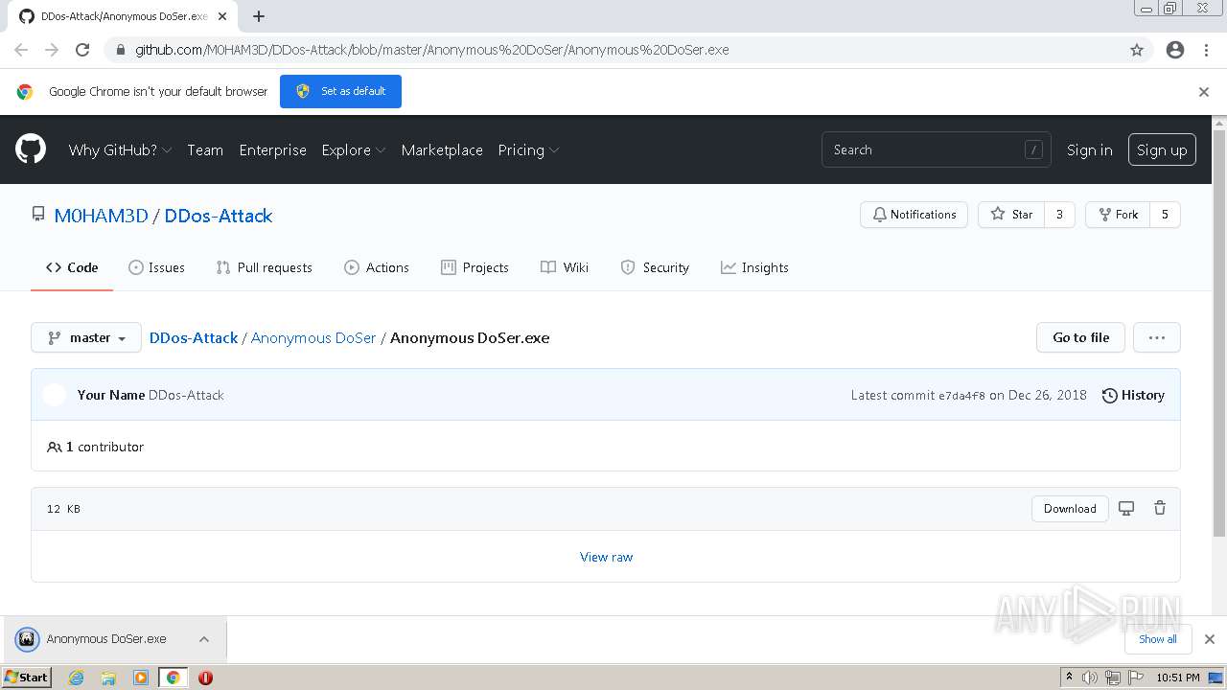This screenshot has height=690, width=1227.
Task: Click the Team nav link
Action: click(205, 149)
